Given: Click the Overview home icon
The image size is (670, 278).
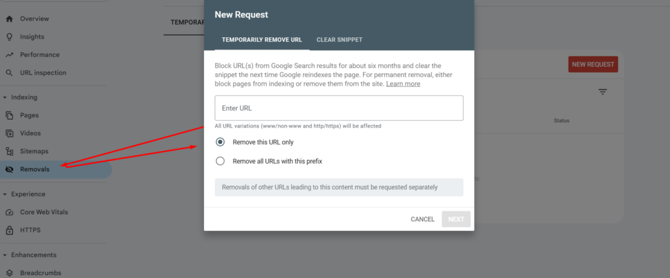Looking at the screenshot, I should point(9,19).
